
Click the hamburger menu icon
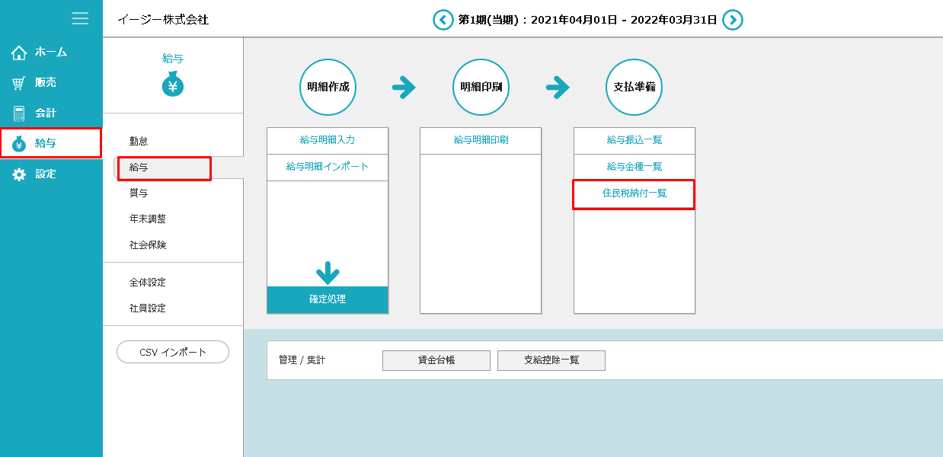click(80, 18)
